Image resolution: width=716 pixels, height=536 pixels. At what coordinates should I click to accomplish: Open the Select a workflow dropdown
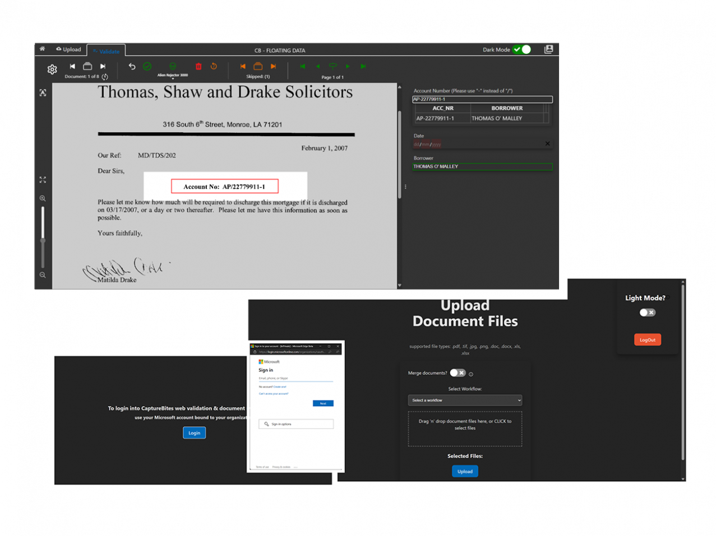tap(465, 400)
